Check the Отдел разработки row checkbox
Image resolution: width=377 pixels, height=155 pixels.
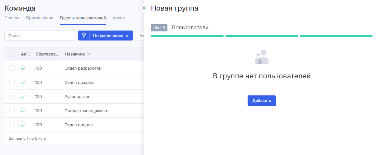tap(12, 68)
